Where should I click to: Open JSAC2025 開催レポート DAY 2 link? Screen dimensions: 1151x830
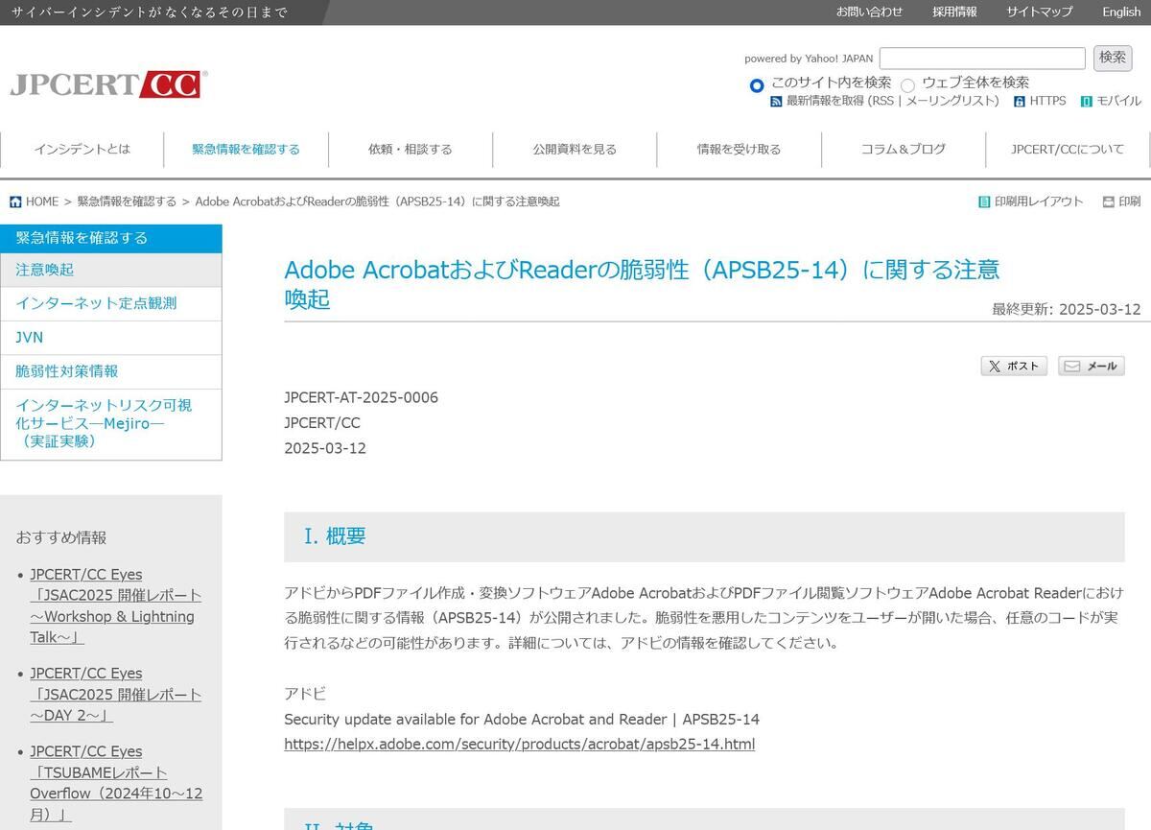point(115,695)
